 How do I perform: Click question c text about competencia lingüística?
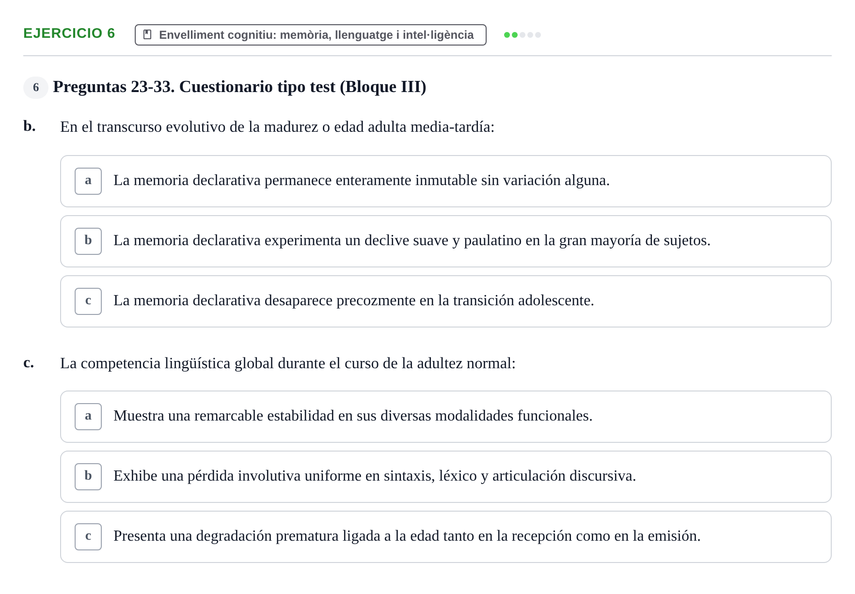288,363
